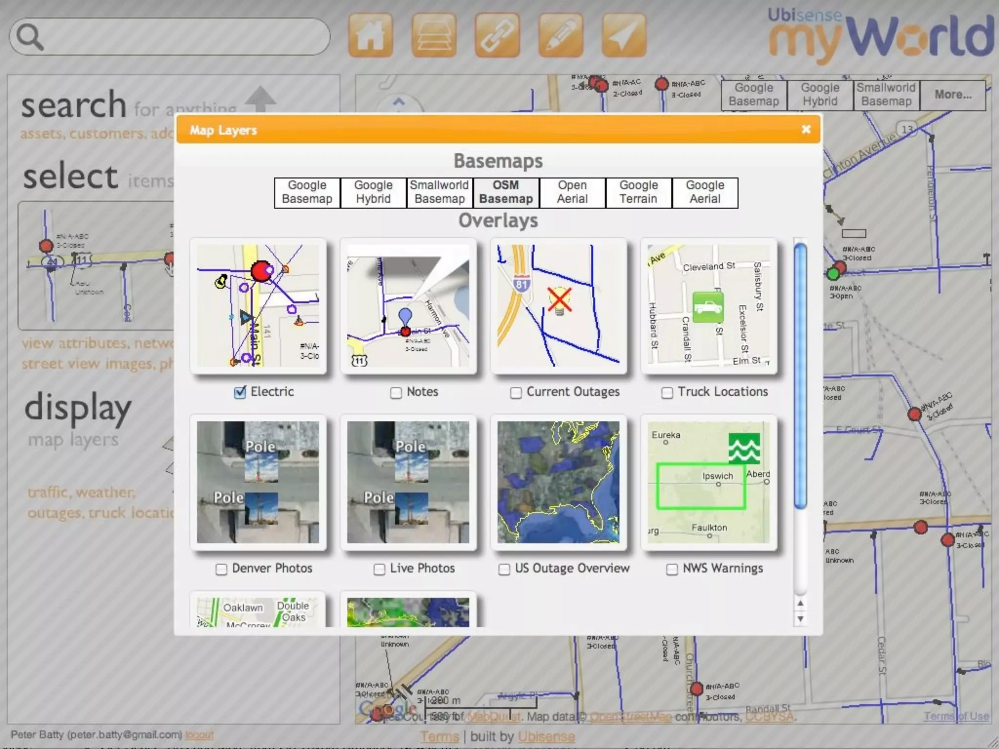Select the pencil edit icon
The width and height of the screenshot is (999, 749).
tap(560, 35)
